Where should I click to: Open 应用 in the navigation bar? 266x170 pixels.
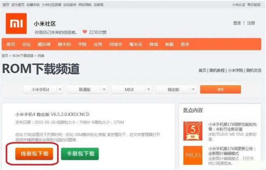98,44
